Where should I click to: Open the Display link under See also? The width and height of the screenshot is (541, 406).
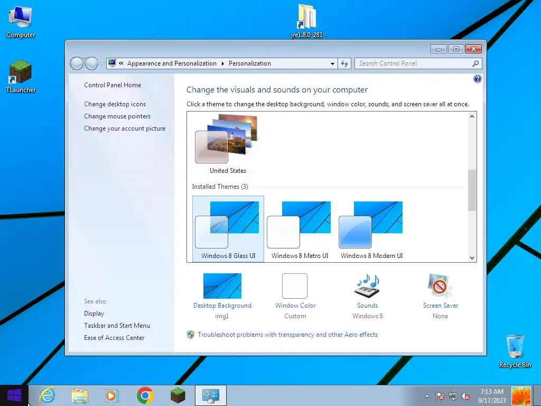click(94, 313)
